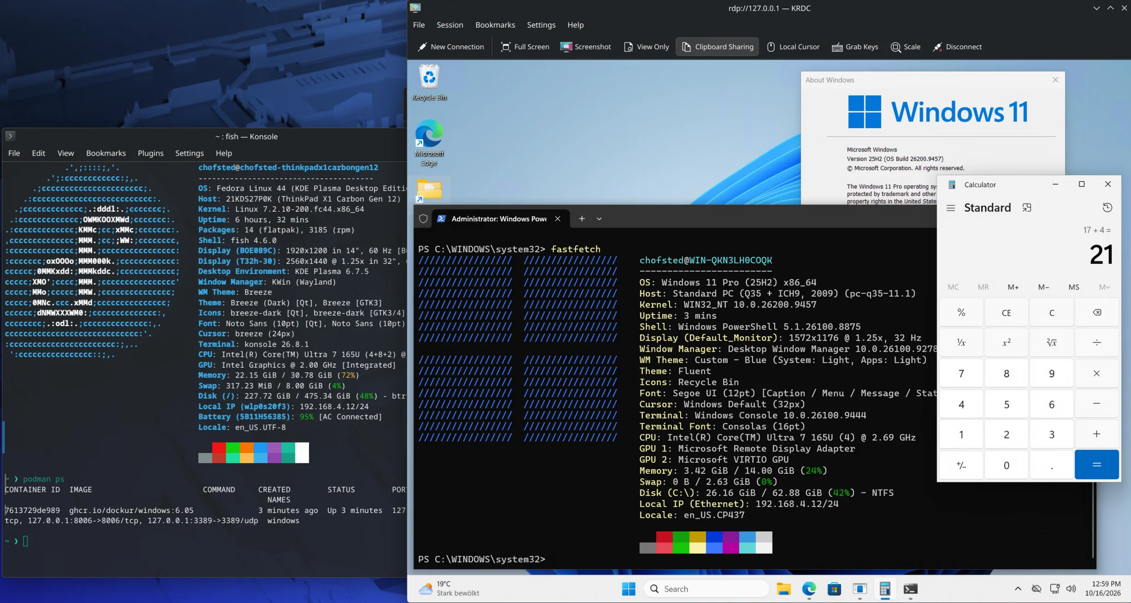Click the volume icon in system tray

[1071, 589]
